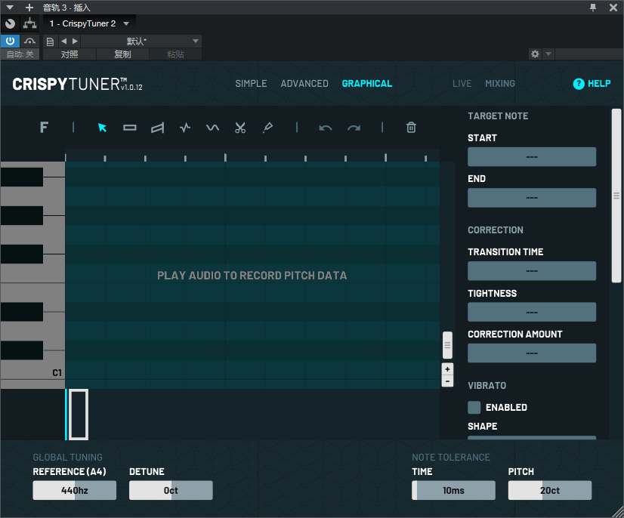Image resolution: width=624 pixels, height=518 pixels.
Task: Click the CORRECTION AMOUNT value slider
Action: click(532, 353)
